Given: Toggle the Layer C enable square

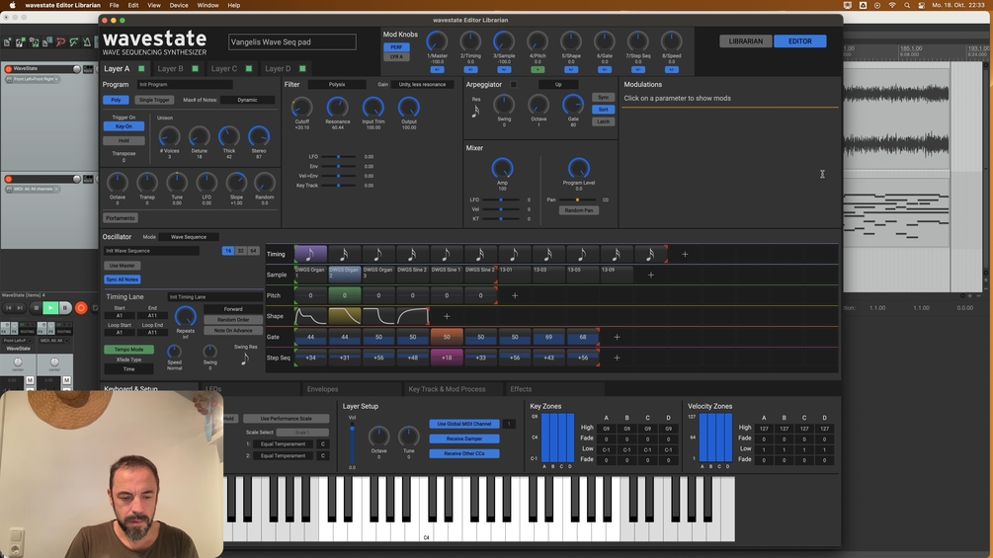Looking at the screenshot, I should click(x=249, y=69).
